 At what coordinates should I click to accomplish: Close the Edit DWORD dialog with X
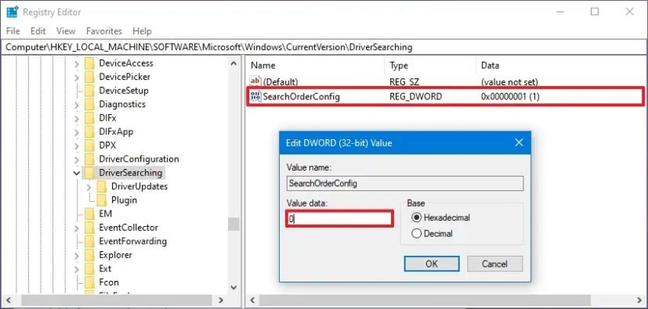[519, 142]
